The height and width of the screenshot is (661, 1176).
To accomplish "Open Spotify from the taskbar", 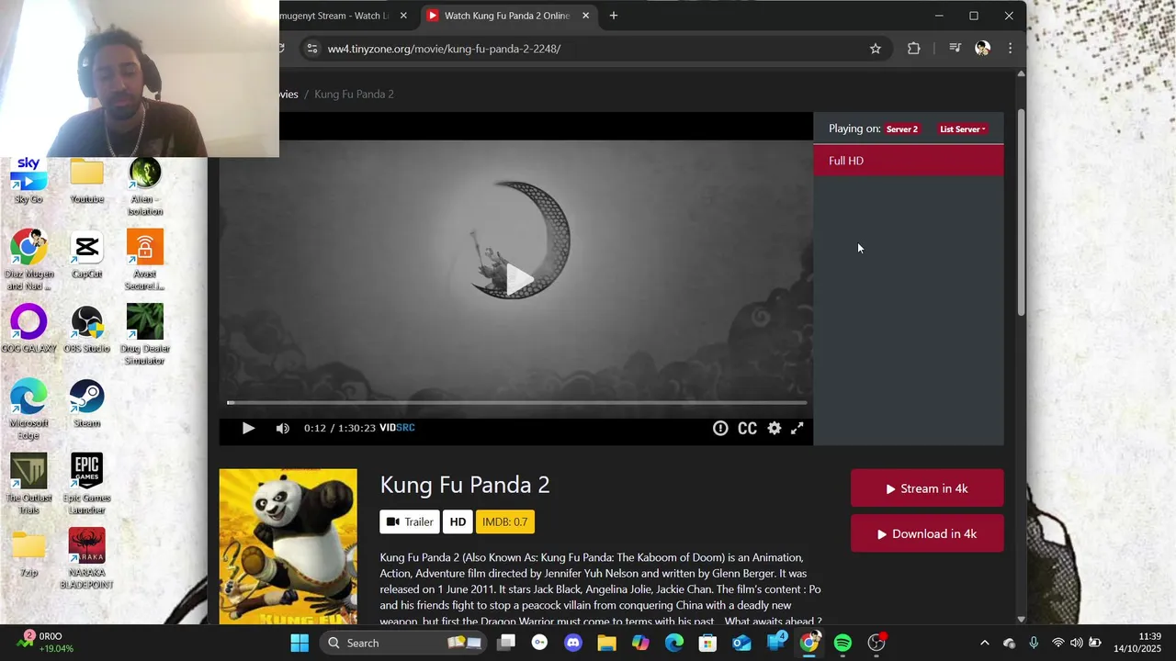I will point(842,643).
